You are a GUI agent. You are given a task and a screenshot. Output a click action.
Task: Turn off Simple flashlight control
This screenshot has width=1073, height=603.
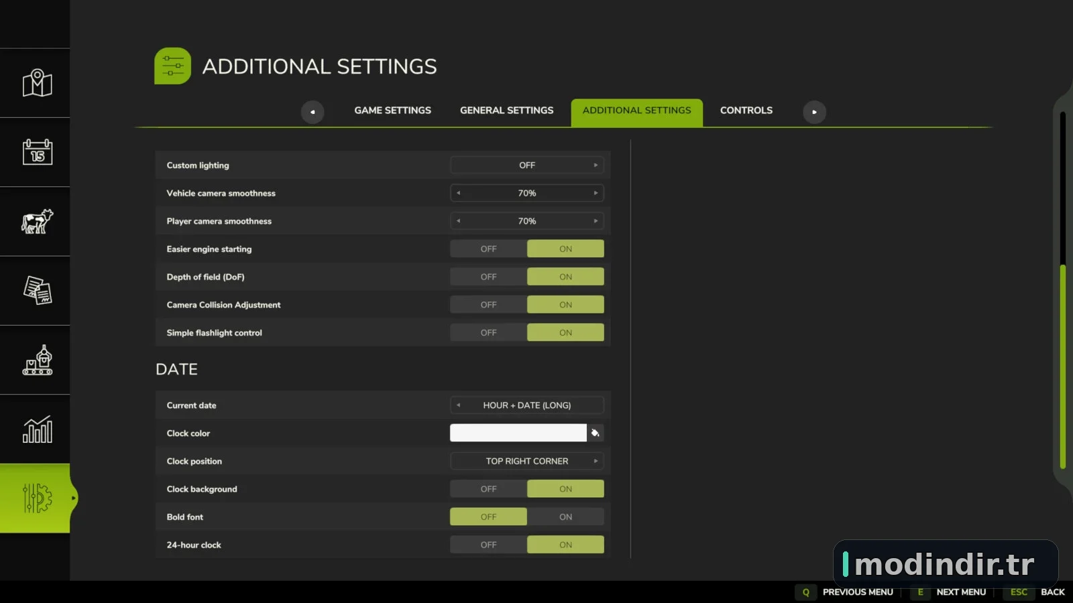click(488, 332)
